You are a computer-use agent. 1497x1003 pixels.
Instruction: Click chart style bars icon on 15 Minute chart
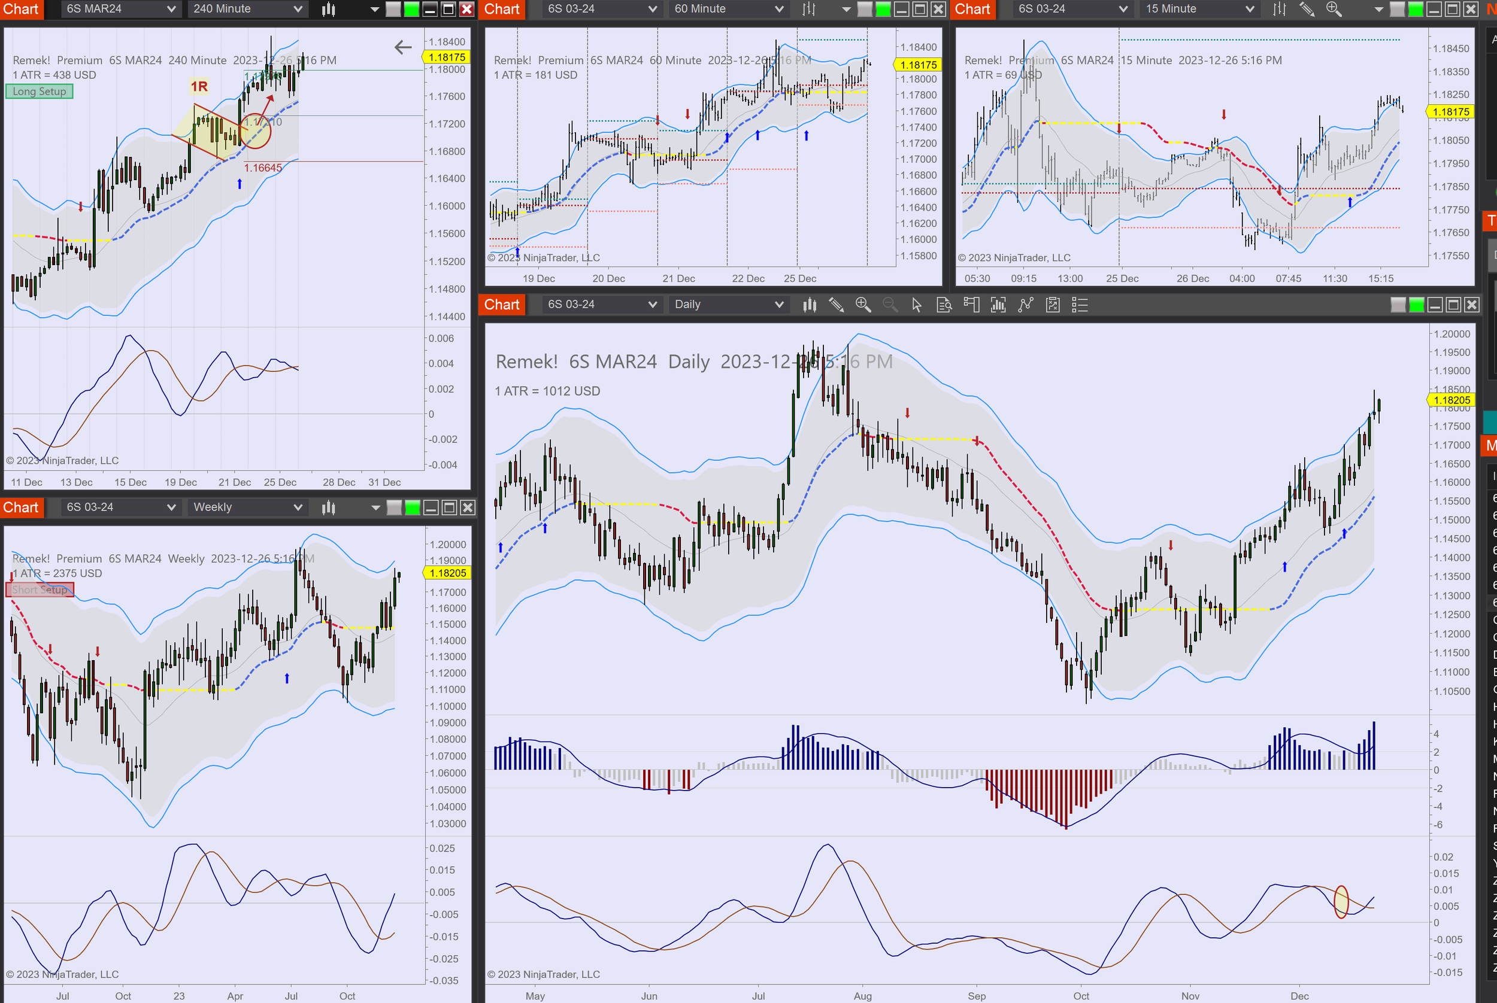(1279, 9)
